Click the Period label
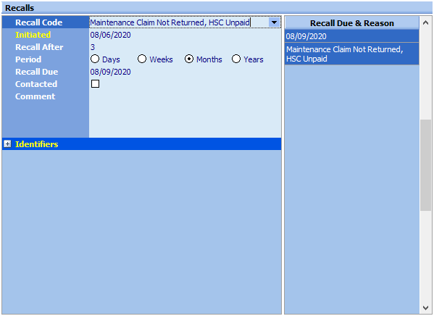This screenshot has height=316, width=434. pyautogui.click(x=28, y=59)
